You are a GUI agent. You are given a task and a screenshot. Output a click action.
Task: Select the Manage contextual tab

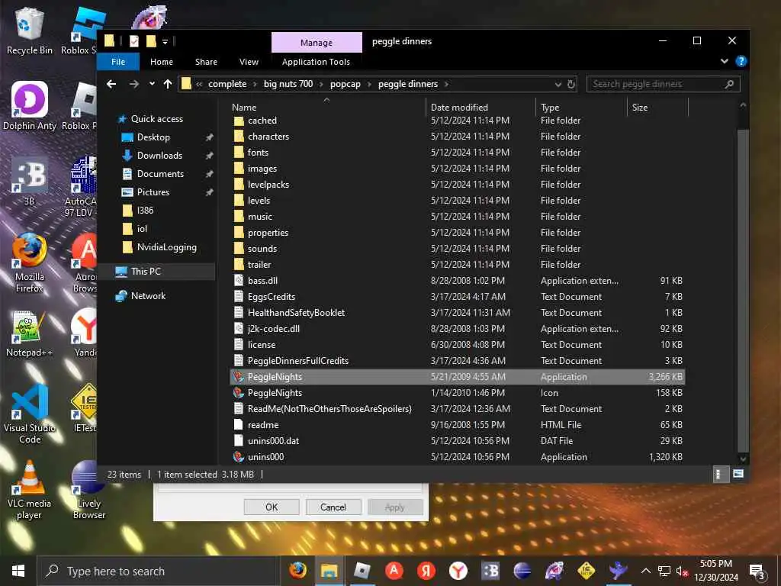pyautogui.click(x=317, y=43)
